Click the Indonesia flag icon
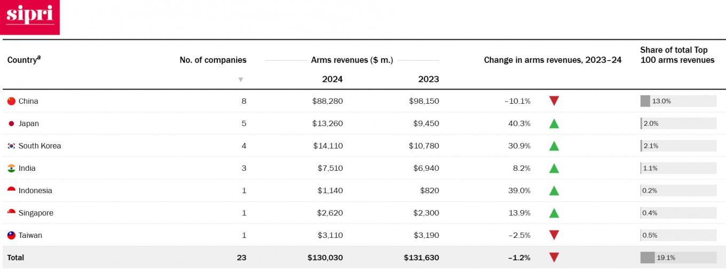The width and height of the screenshot is (726, 273). pos(11,191)
